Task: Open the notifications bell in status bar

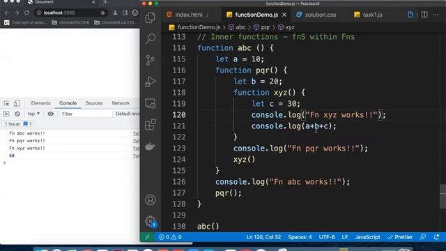Action: (x=436, y=237)
